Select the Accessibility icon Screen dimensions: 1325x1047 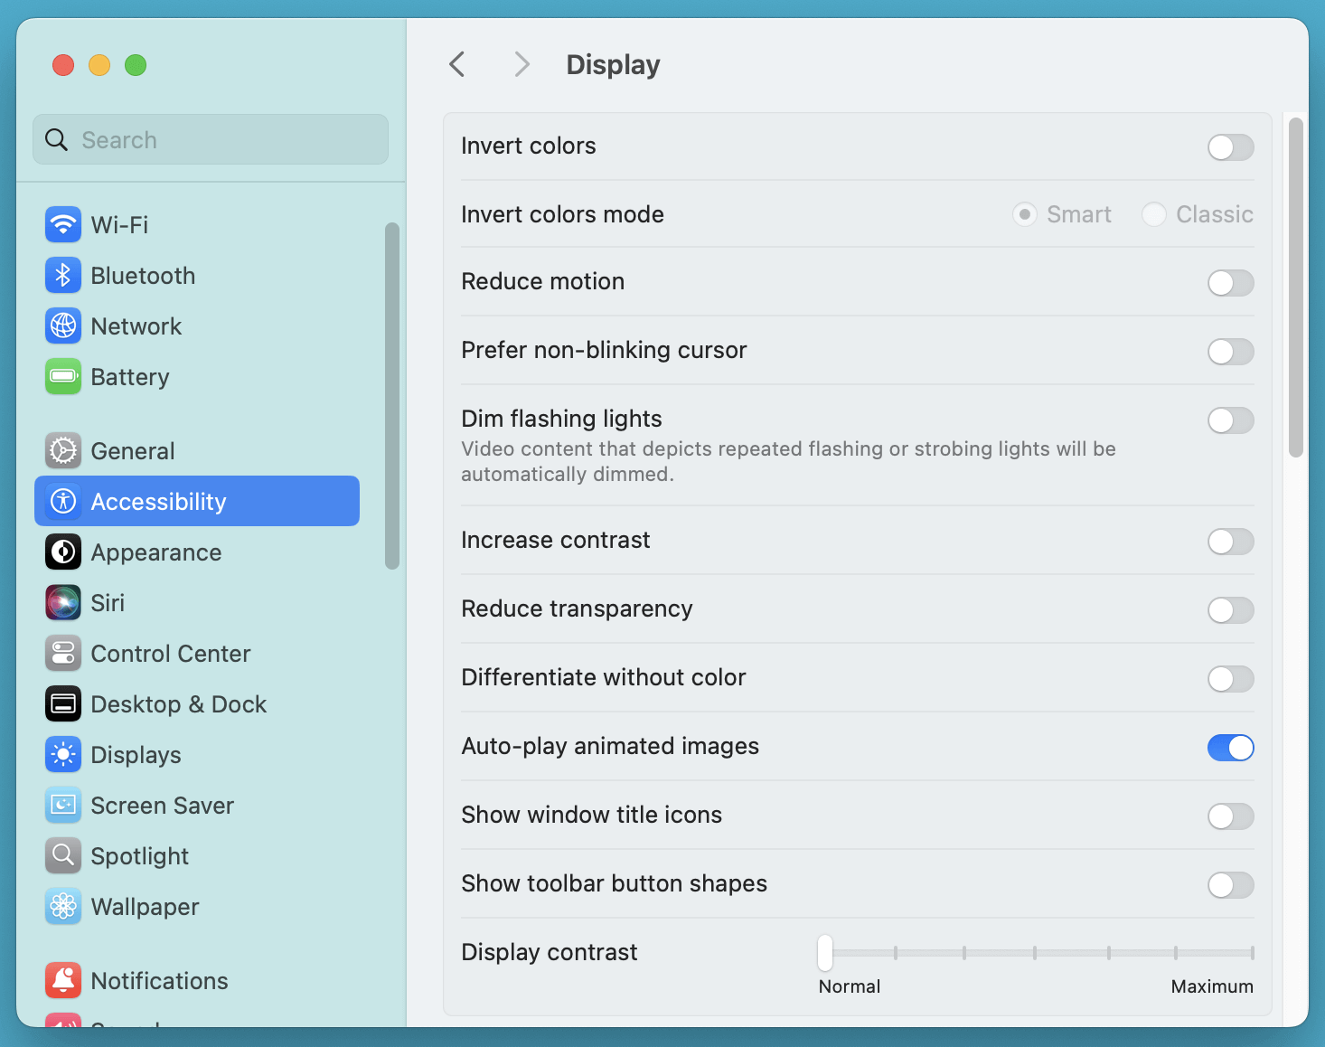tap(62, 501)
